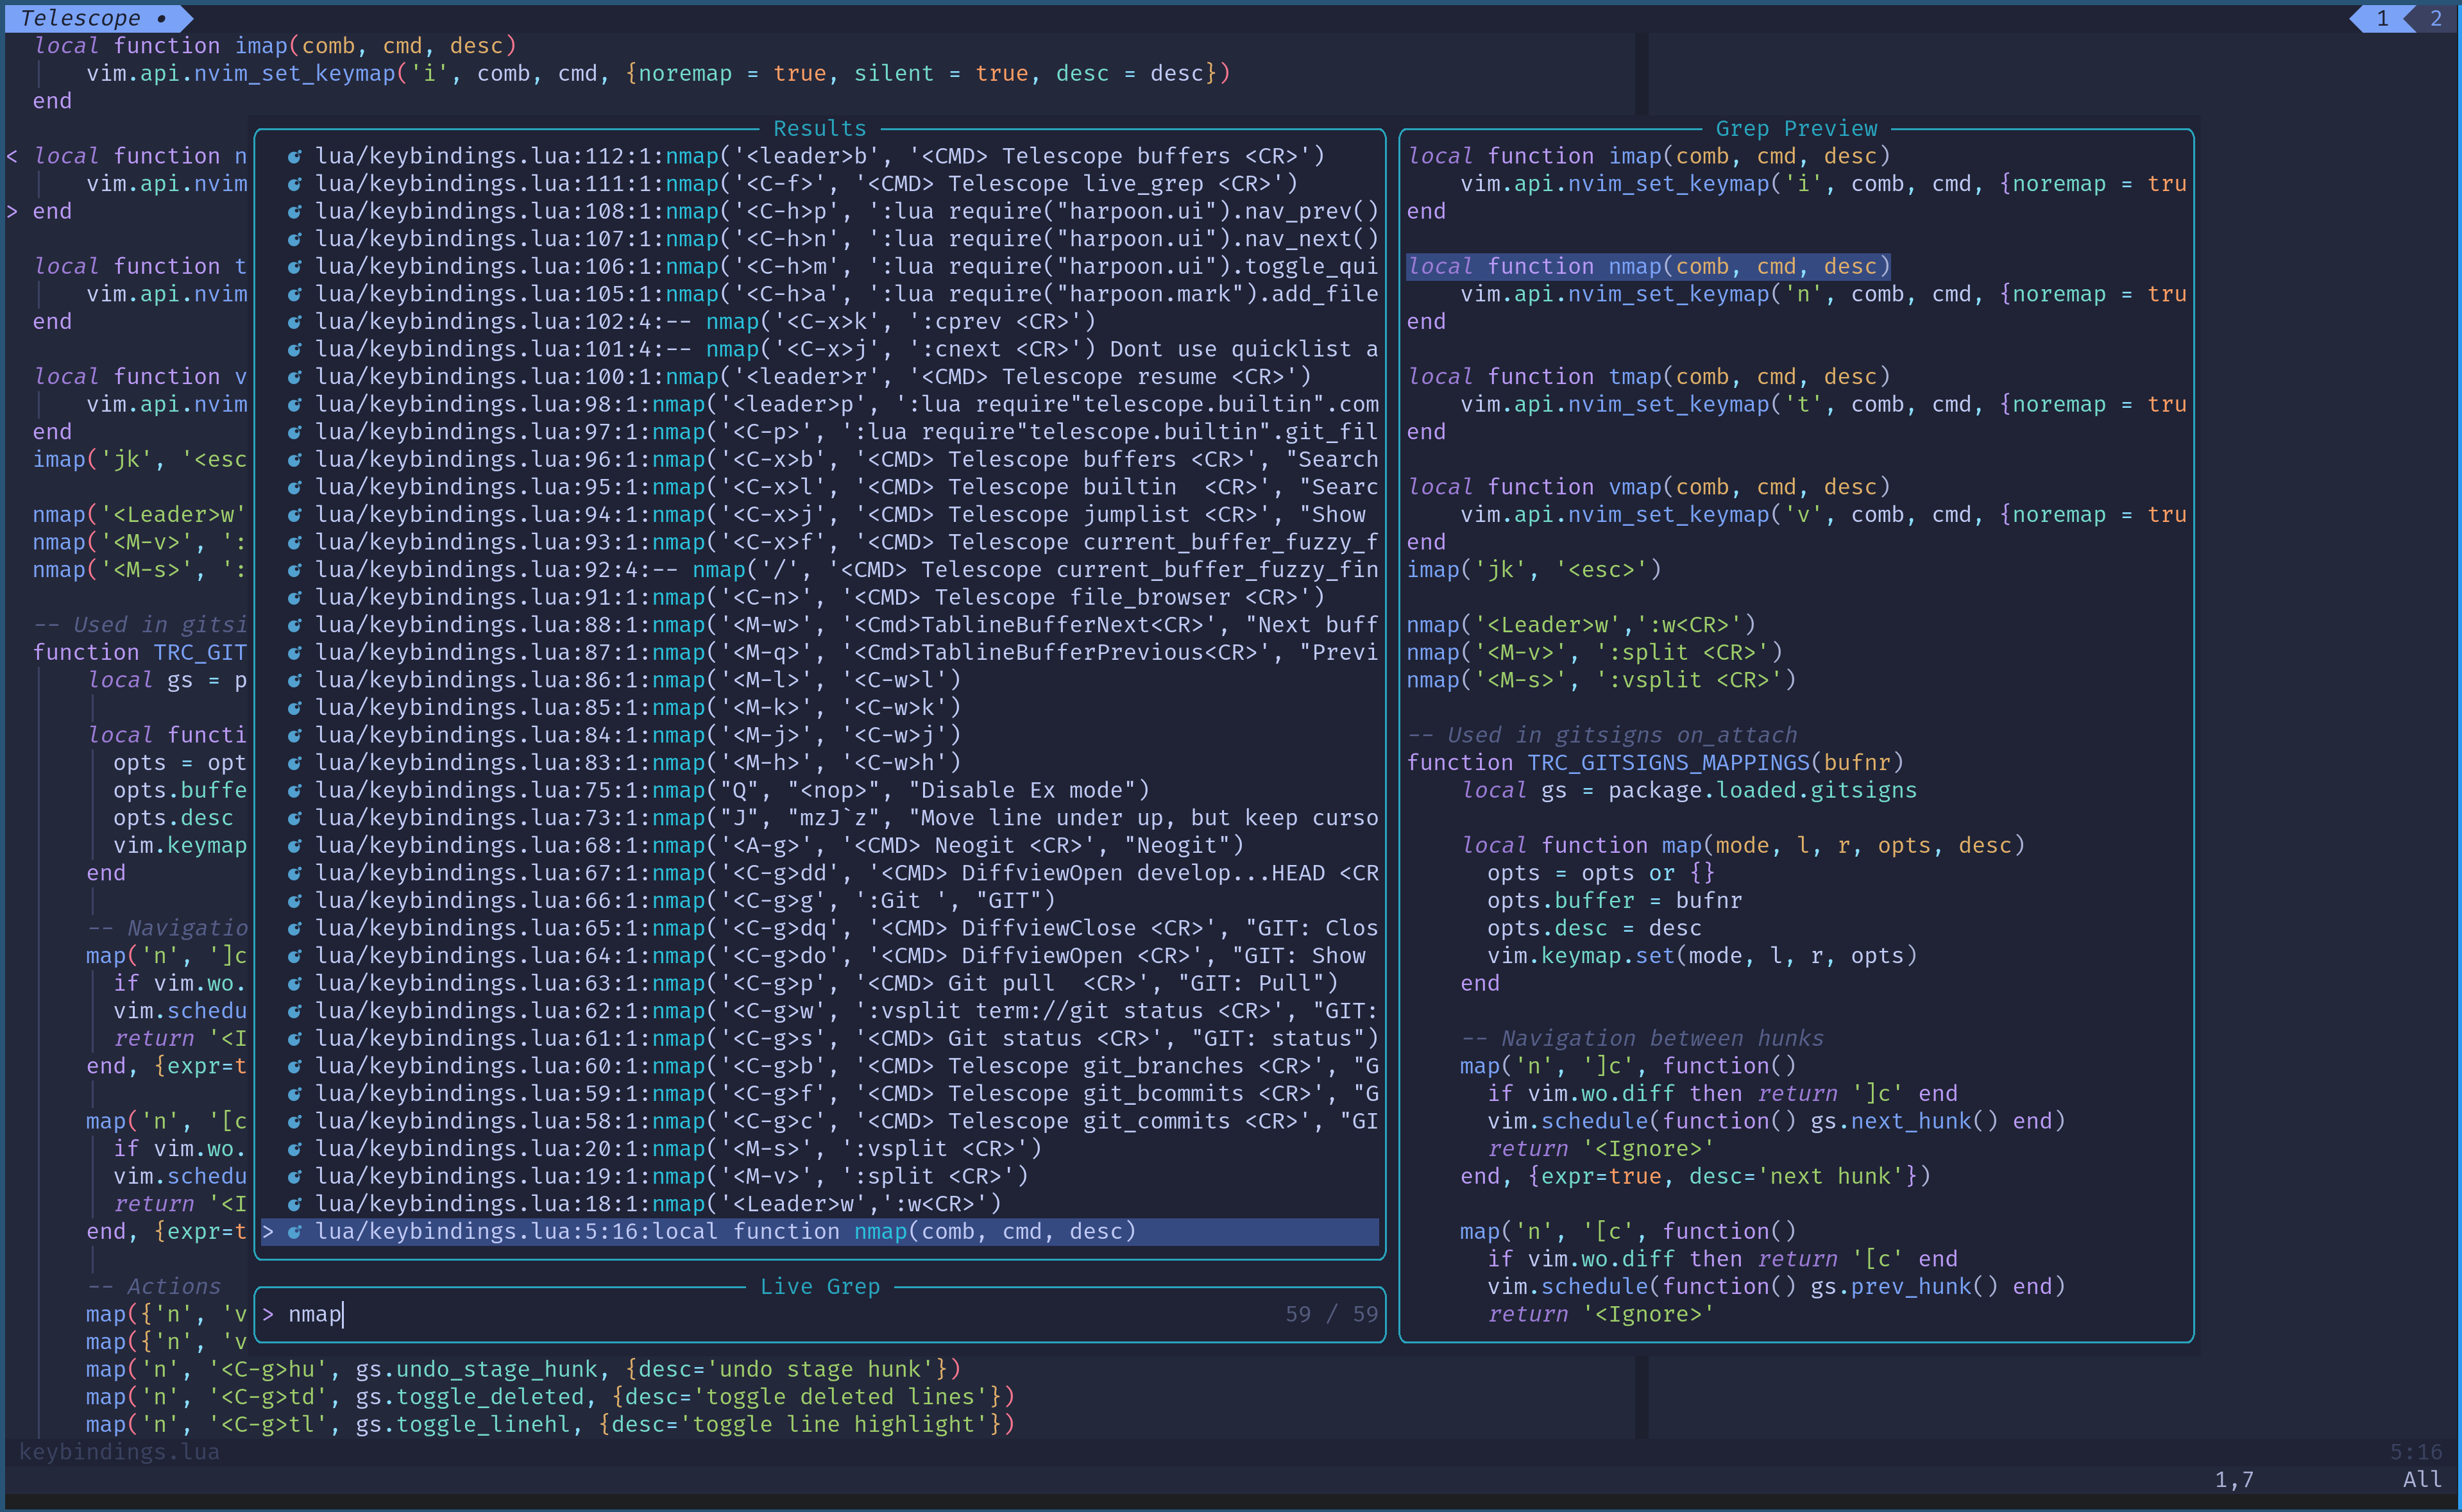This screenshot has width=2462, height=1512.
Task: Select result for Telescope jumplist at line 94
Action: pos(820,515)
